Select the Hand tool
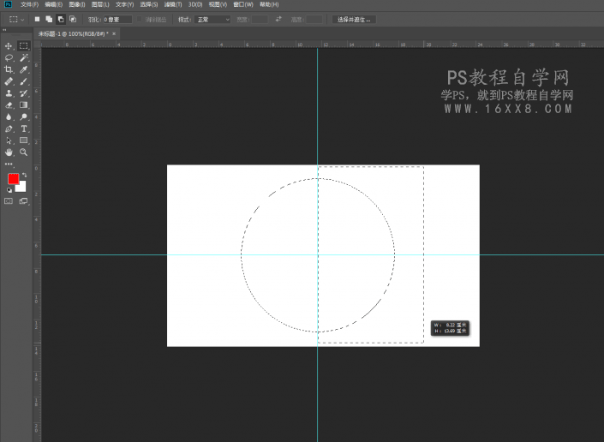 tap(9, 152)
